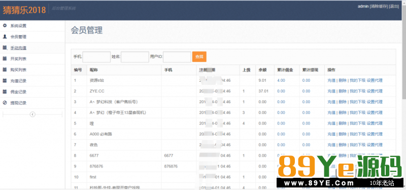Click the user icon beside 会员管理
The width and height of the screenshot is (406, 190).
coord(5,37)
